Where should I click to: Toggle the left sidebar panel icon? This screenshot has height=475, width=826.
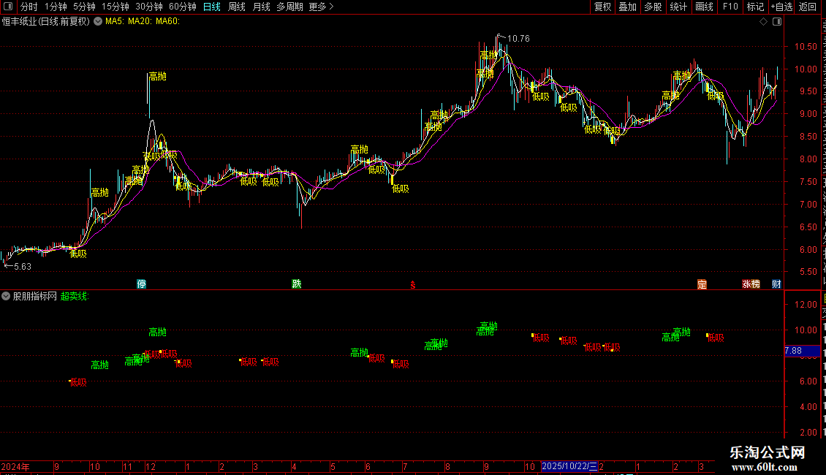[8, 7]
